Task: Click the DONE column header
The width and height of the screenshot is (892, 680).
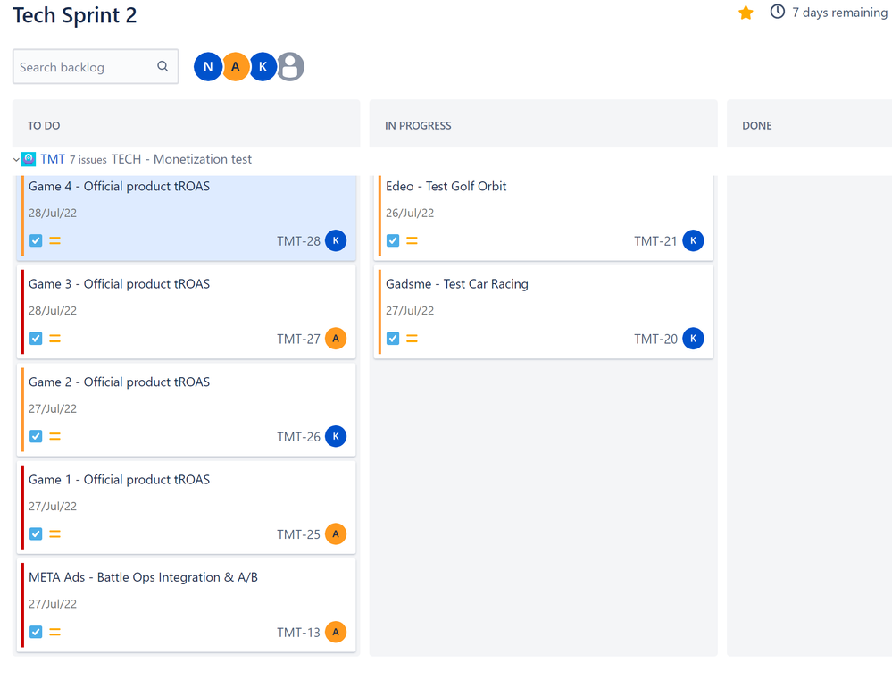Action: pyautogui.click(x=757, y=126)
